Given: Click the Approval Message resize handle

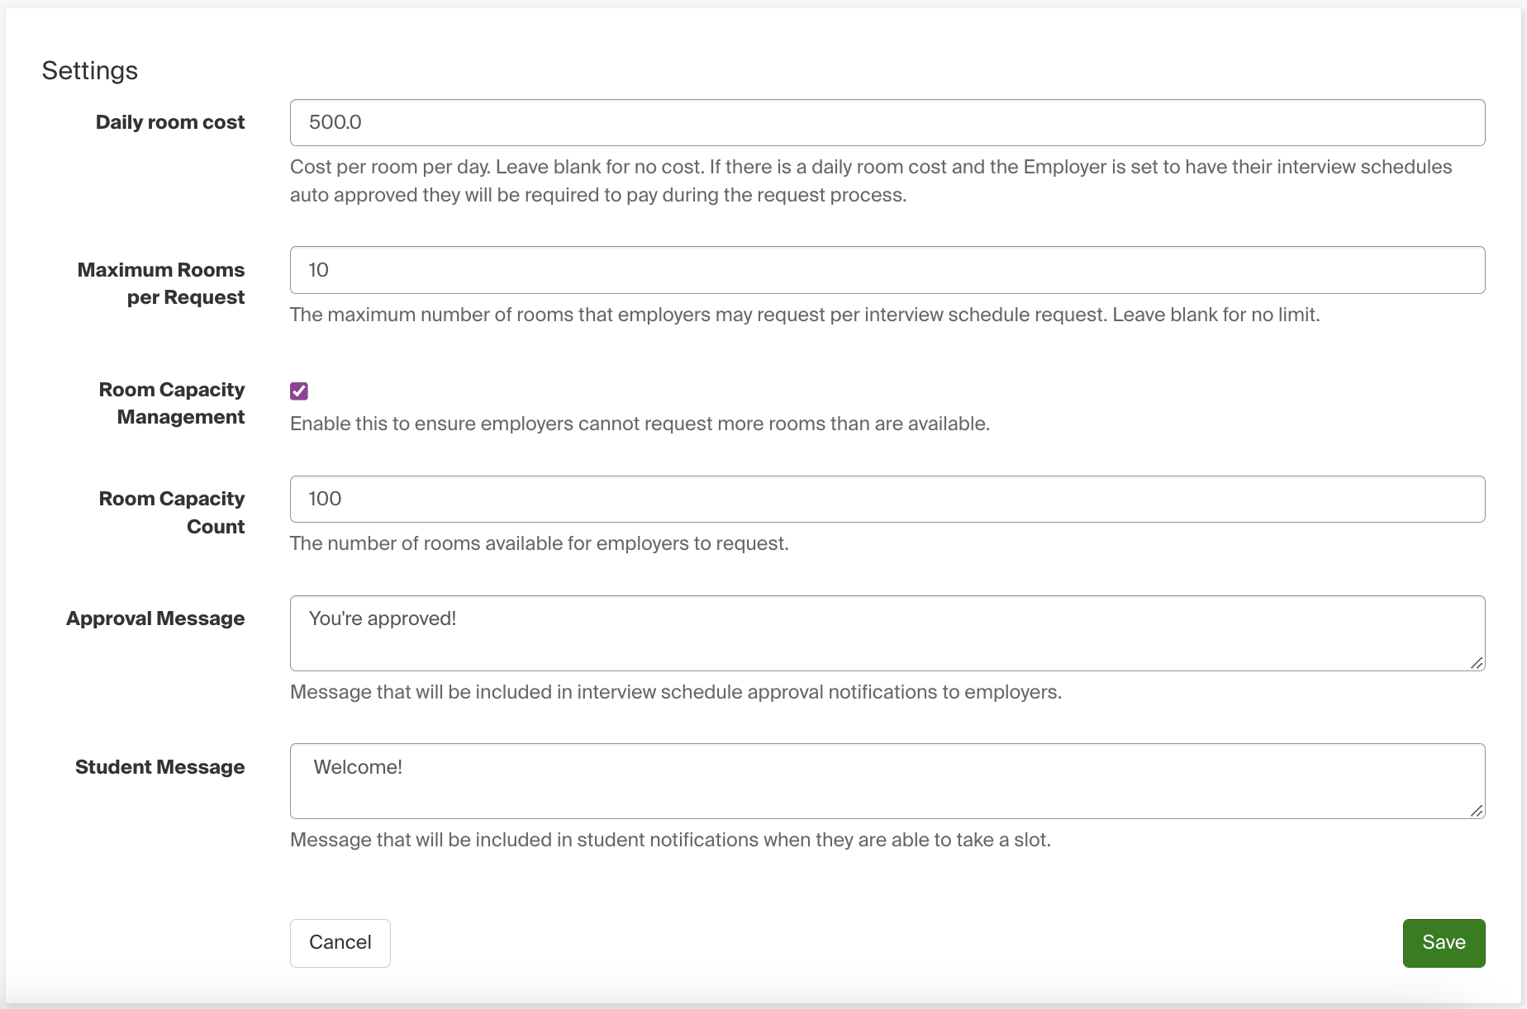Looking at the screenshot, I should coord(1477,662).
